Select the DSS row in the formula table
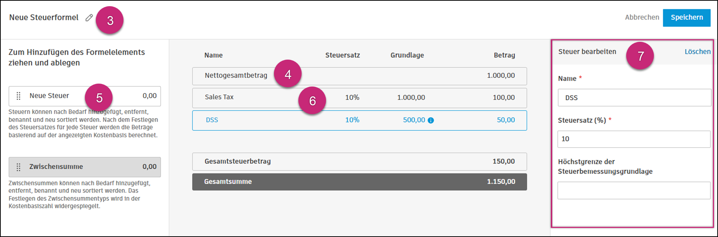Viewport: 718px width, 237px height. pos(255,120)
